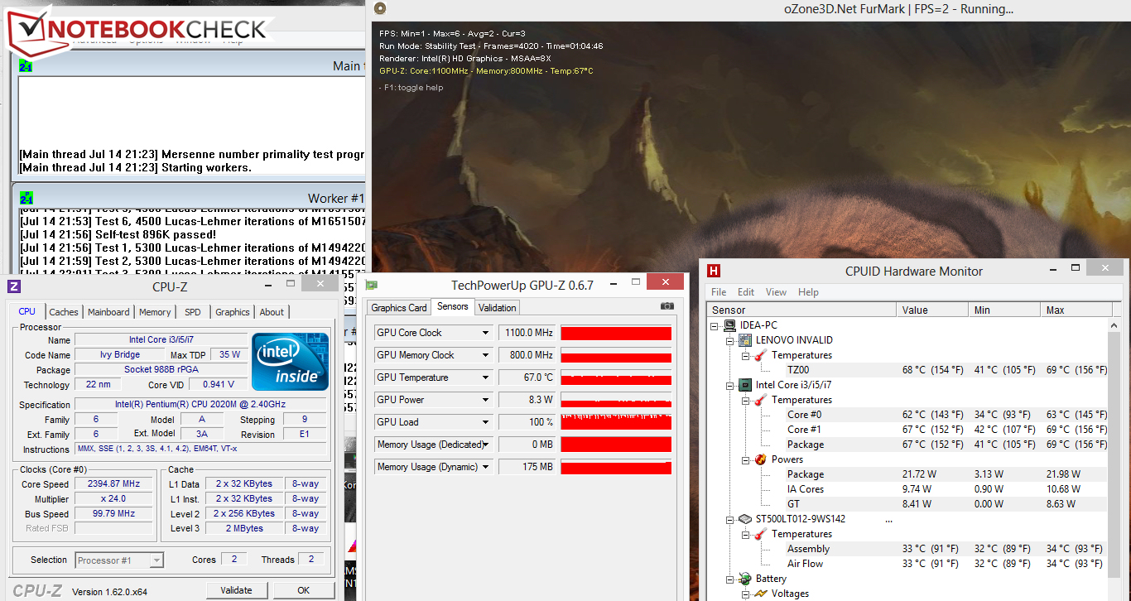Switch to Graphics Card tab in GPU-Z

click(399, 308)
